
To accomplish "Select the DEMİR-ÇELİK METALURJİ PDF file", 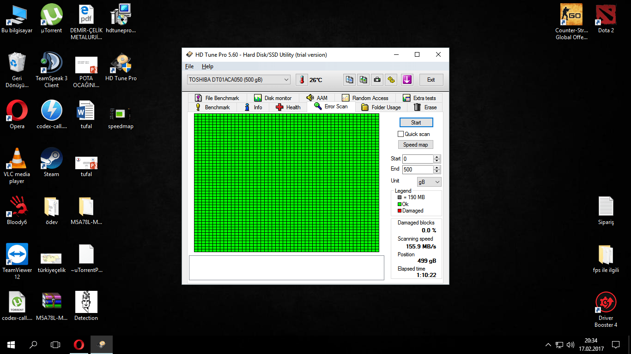I will (86, 22).
